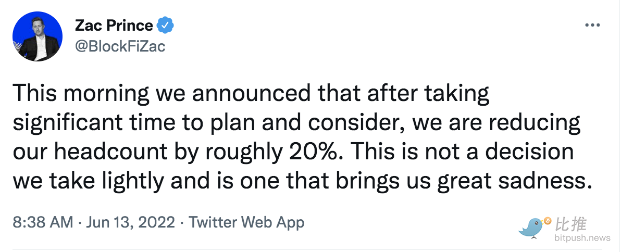621x252 pixels.
Task: Open the three-dot more options menu
Action: 592,26
